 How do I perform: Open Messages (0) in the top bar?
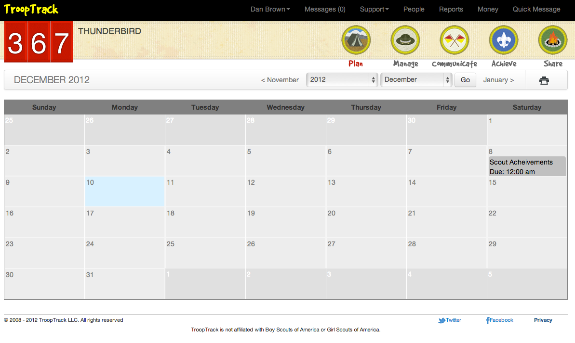click(x=325, y=9)
